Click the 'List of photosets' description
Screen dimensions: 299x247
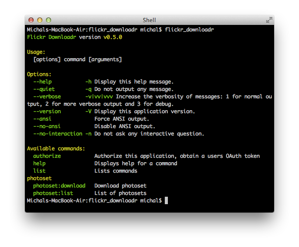click(120, 193)
